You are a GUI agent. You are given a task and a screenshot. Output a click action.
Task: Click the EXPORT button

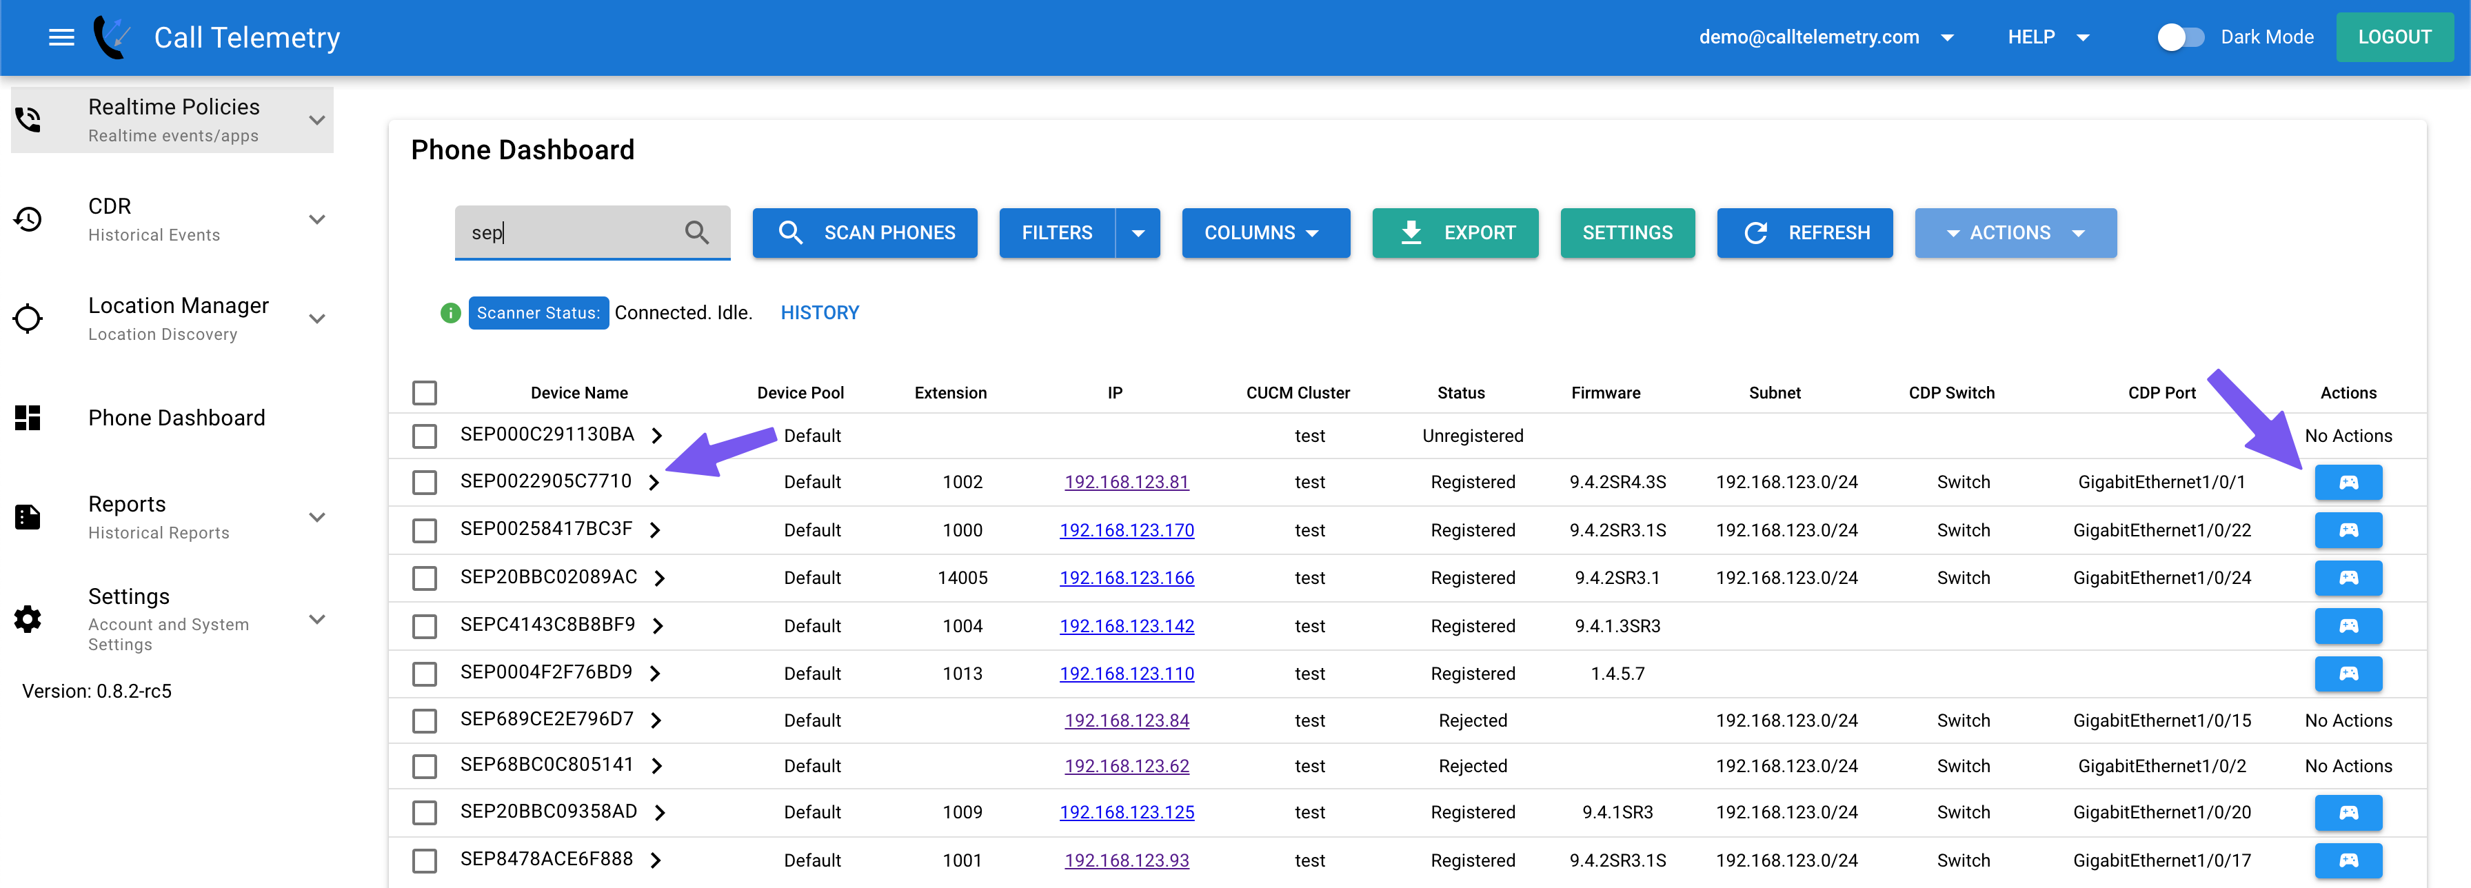coord(1454,233)
